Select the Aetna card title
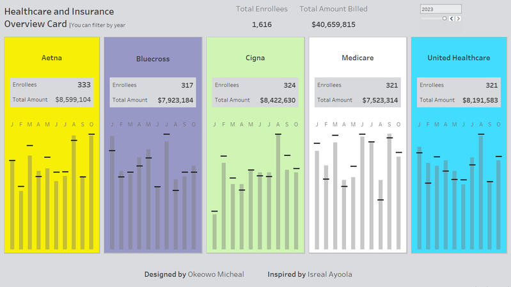511x287 pixels. (x=52, y=58)
